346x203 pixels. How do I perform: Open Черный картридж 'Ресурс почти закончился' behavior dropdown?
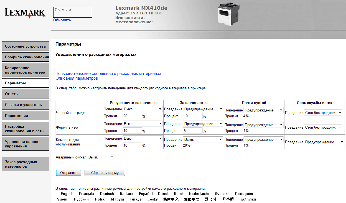click(143, 109)
